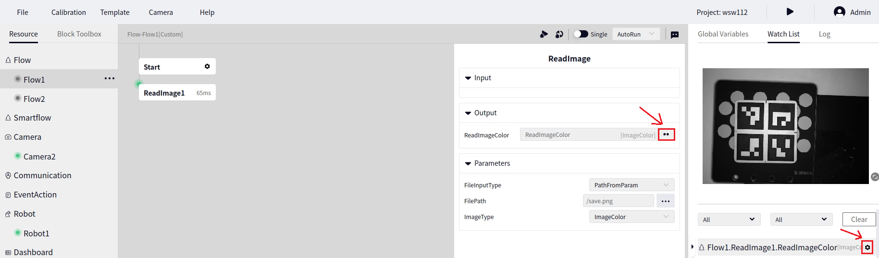Click the two-dot button beside ReadImageColor output

pyautogui.click(x=666, y=135)
